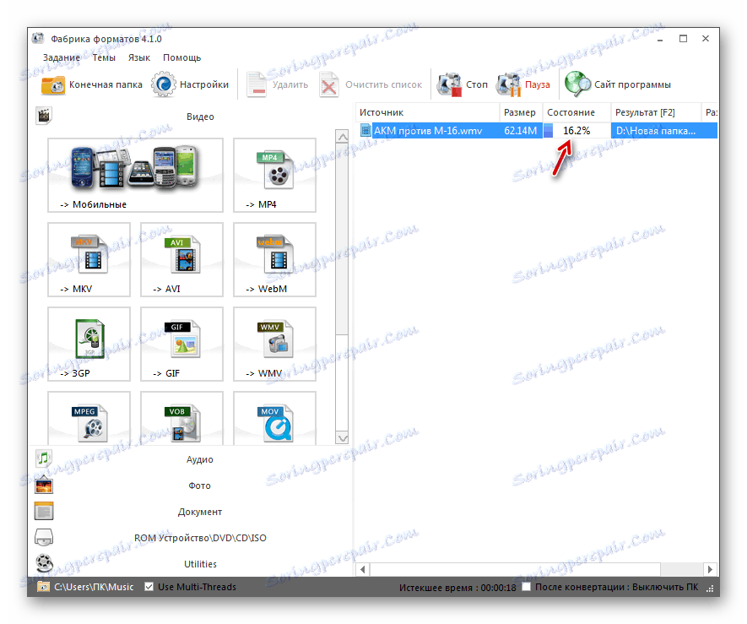The height and width of the screenshot is (624, 747).
Task: Click the application icon in title bar
Action: tap(38, 38)
